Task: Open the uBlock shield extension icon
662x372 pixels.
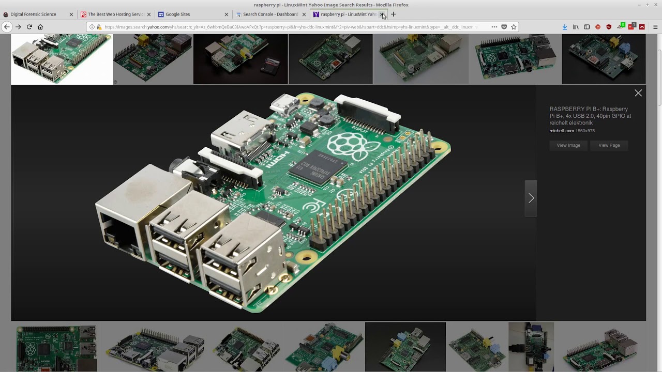Action: coord(609,27)
